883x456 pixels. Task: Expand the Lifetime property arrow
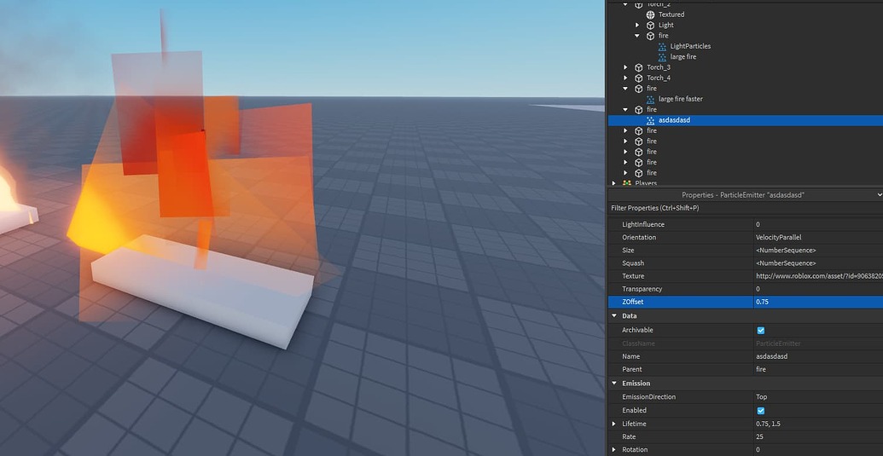click(x=614, y=424)
